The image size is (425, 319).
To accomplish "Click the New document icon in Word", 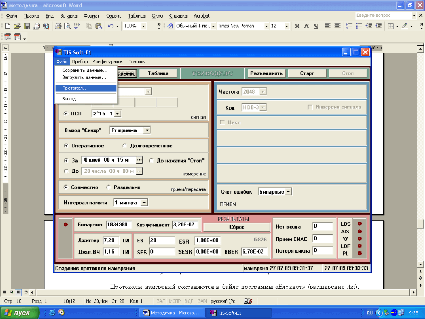I will 7,26.
